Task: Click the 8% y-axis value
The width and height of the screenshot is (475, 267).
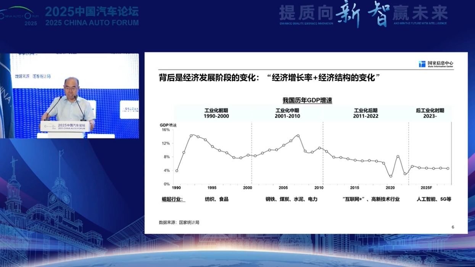Action: point(167,157)
